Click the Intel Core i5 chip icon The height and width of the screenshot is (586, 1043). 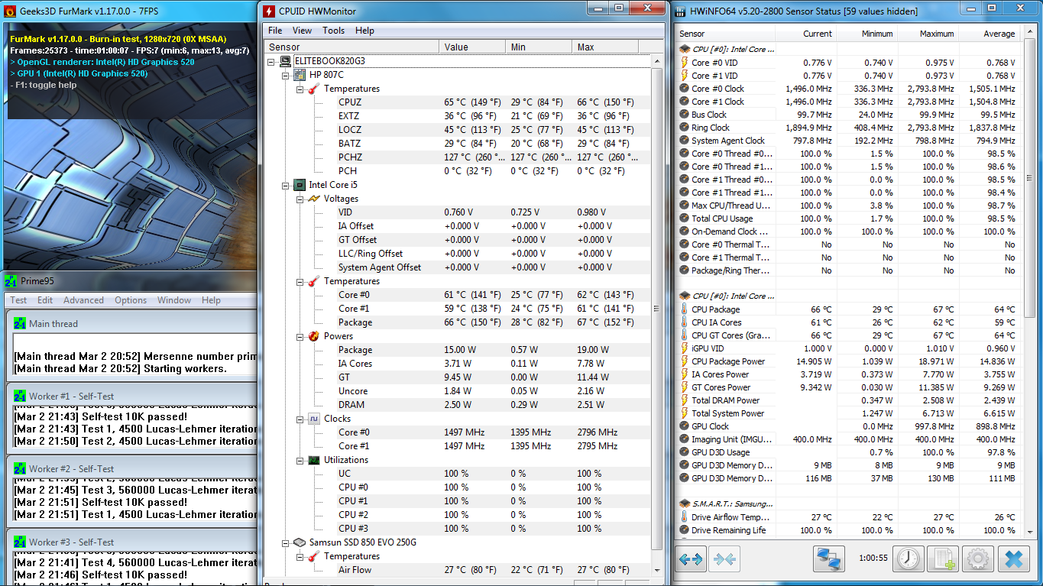pyautogui.click(x=300, y=185)
